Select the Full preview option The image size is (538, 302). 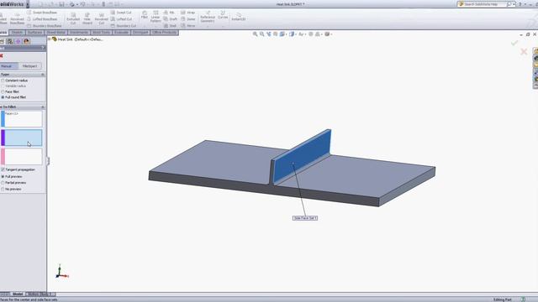pyautogui.click(x=12, y=177)
